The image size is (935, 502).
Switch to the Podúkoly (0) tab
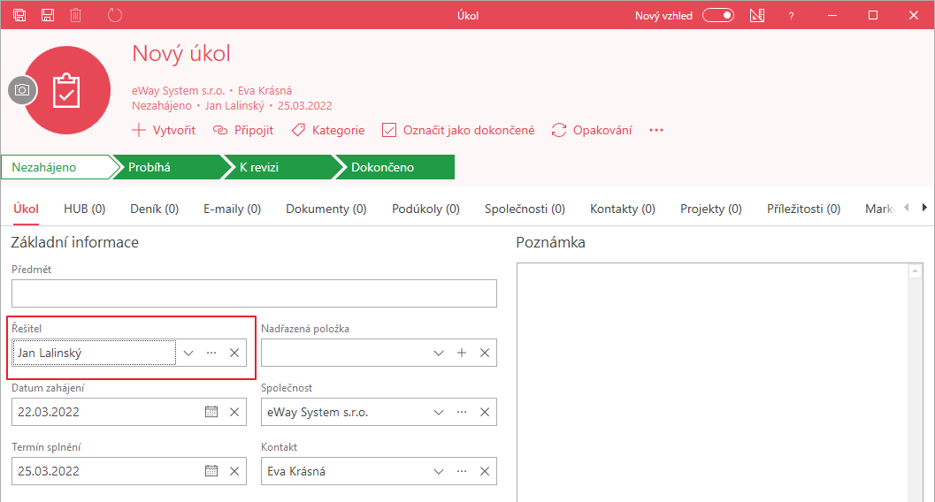pyautogui.click(x=425, y=209)
